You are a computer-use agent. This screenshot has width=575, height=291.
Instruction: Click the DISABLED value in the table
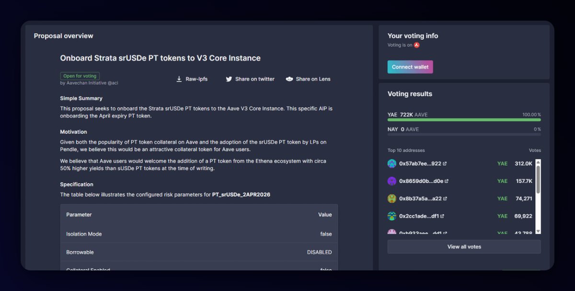click(x=319, y=252)
